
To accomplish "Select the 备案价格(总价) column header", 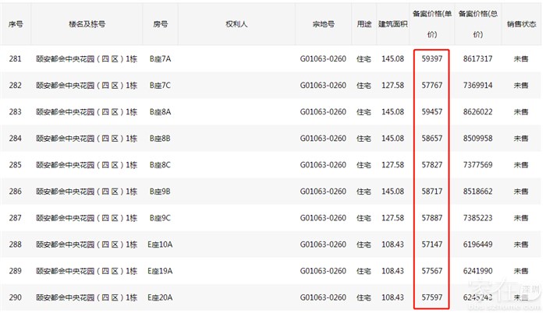I will click(x=477, y=24).
